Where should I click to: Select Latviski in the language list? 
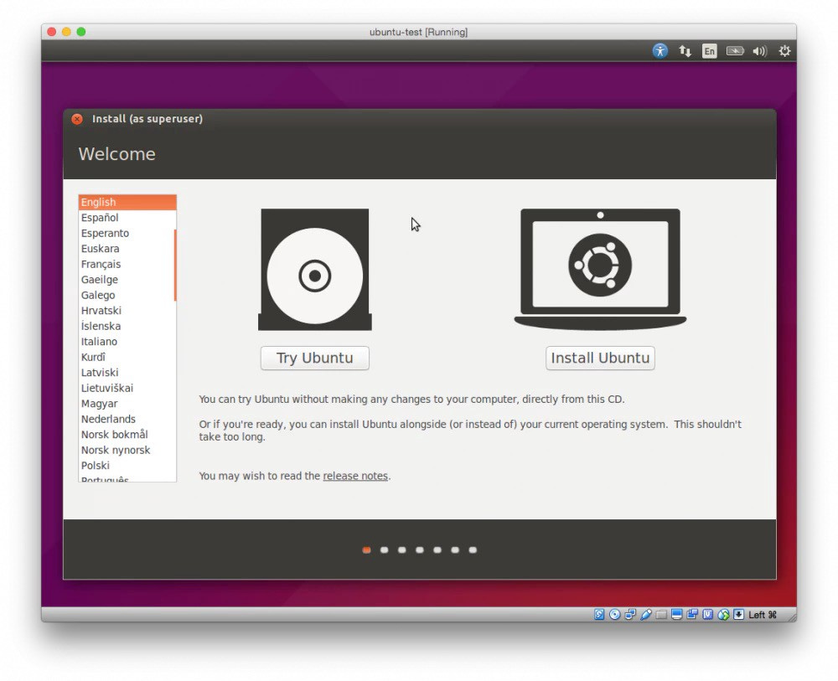tap(127, 373)
